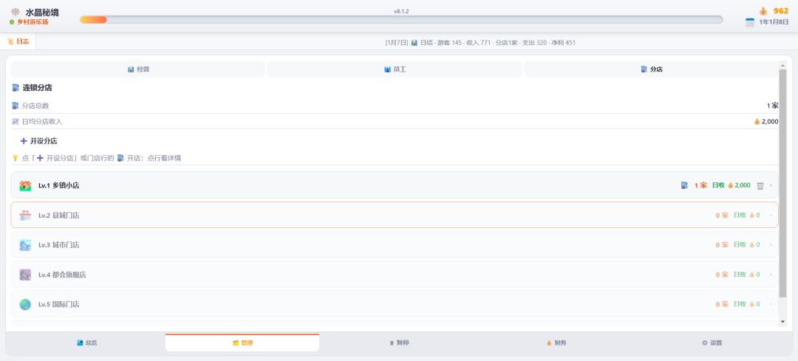This screenshot has width=798, height=361.
Task: Click the 0 家 count in Lv.2 县城门店 row
Action: 722,215
